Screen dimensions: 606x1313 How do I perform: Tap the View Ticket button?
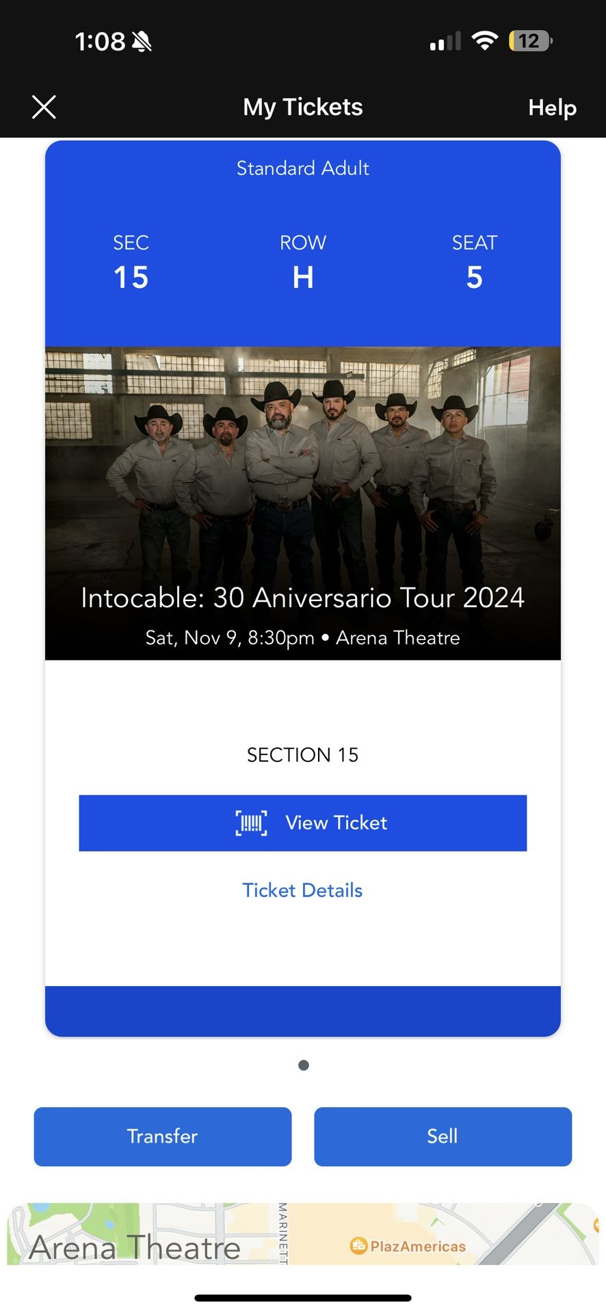302,823
